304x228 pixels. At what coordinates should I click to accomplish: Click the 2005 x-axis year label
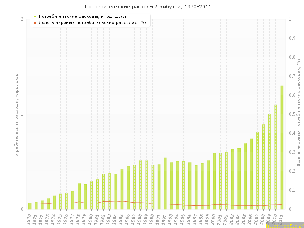tap(244, 219)
